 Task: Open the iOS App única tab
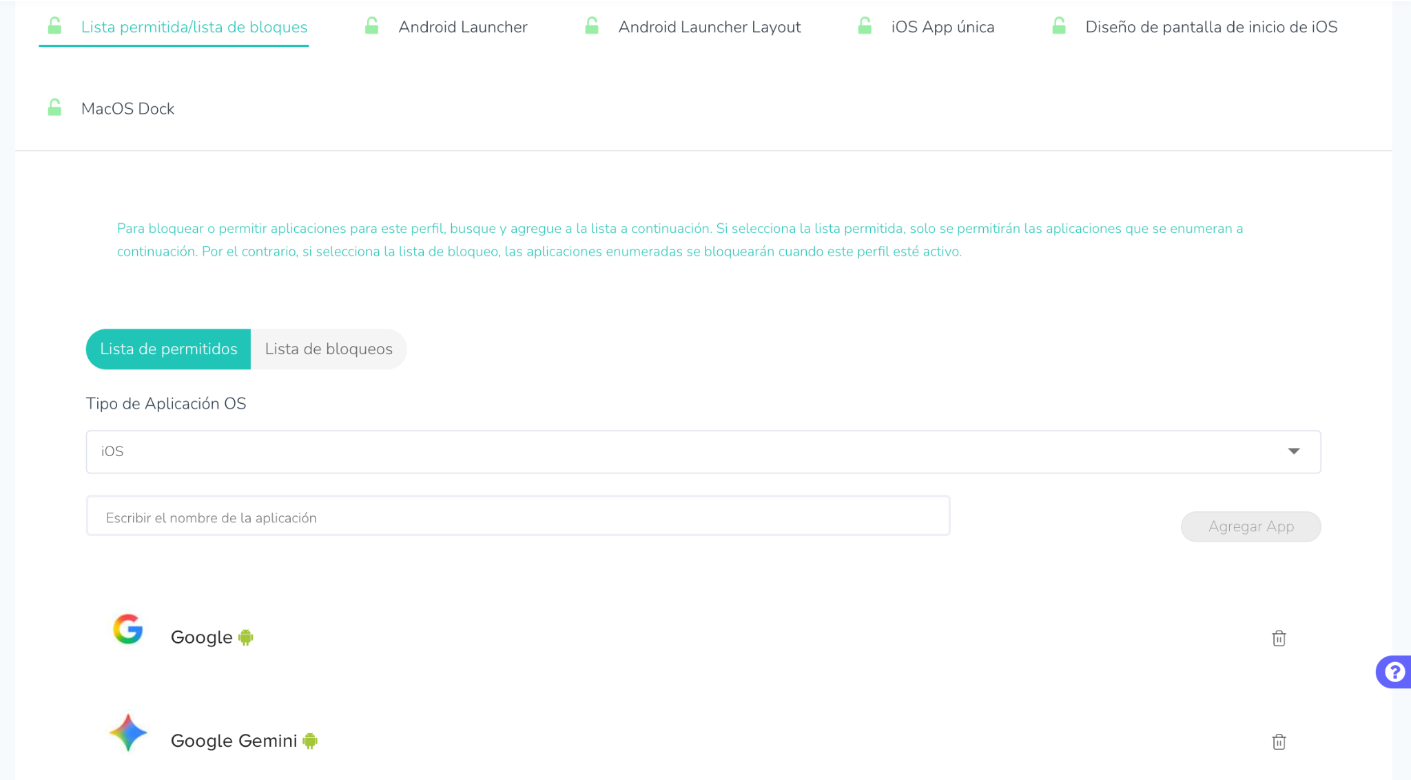point(943,27)
